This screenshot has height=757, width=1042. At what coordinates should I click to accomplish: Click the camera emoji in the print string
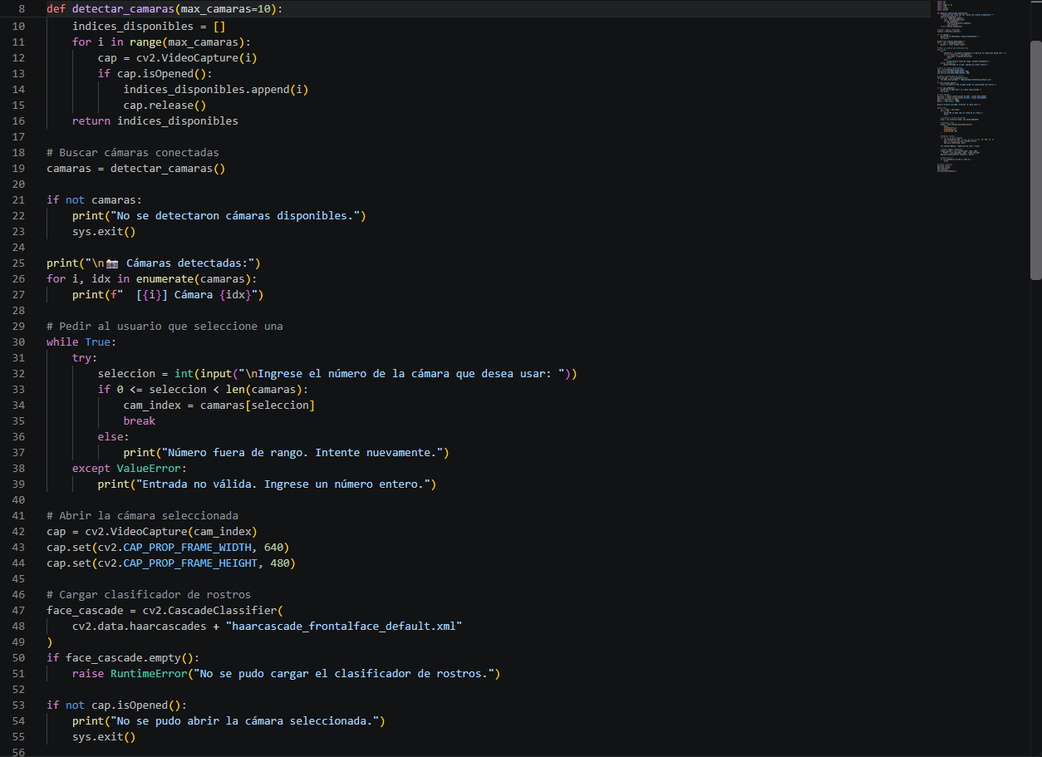pyautogui.click(x=112, y=263)
